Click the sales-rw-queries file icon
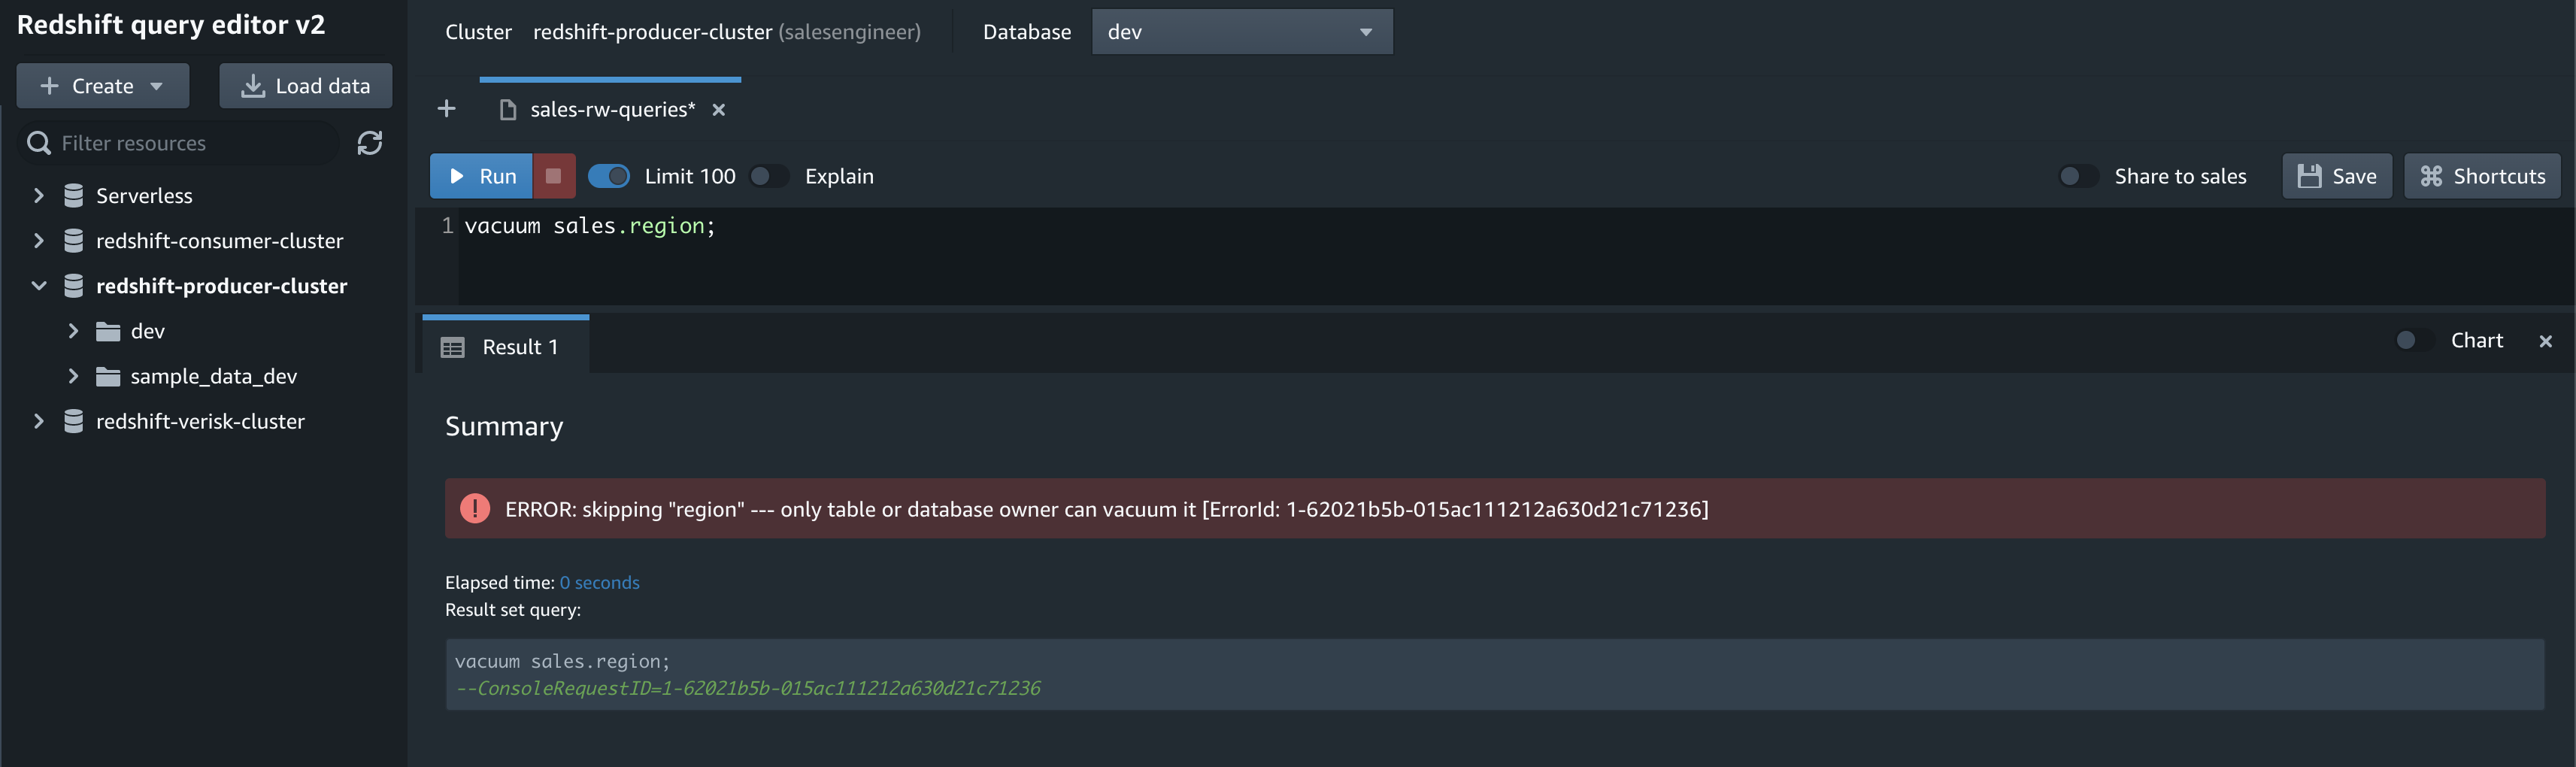Image resolution: width=2576 pixels, height=767 pixels. (508, 109)
